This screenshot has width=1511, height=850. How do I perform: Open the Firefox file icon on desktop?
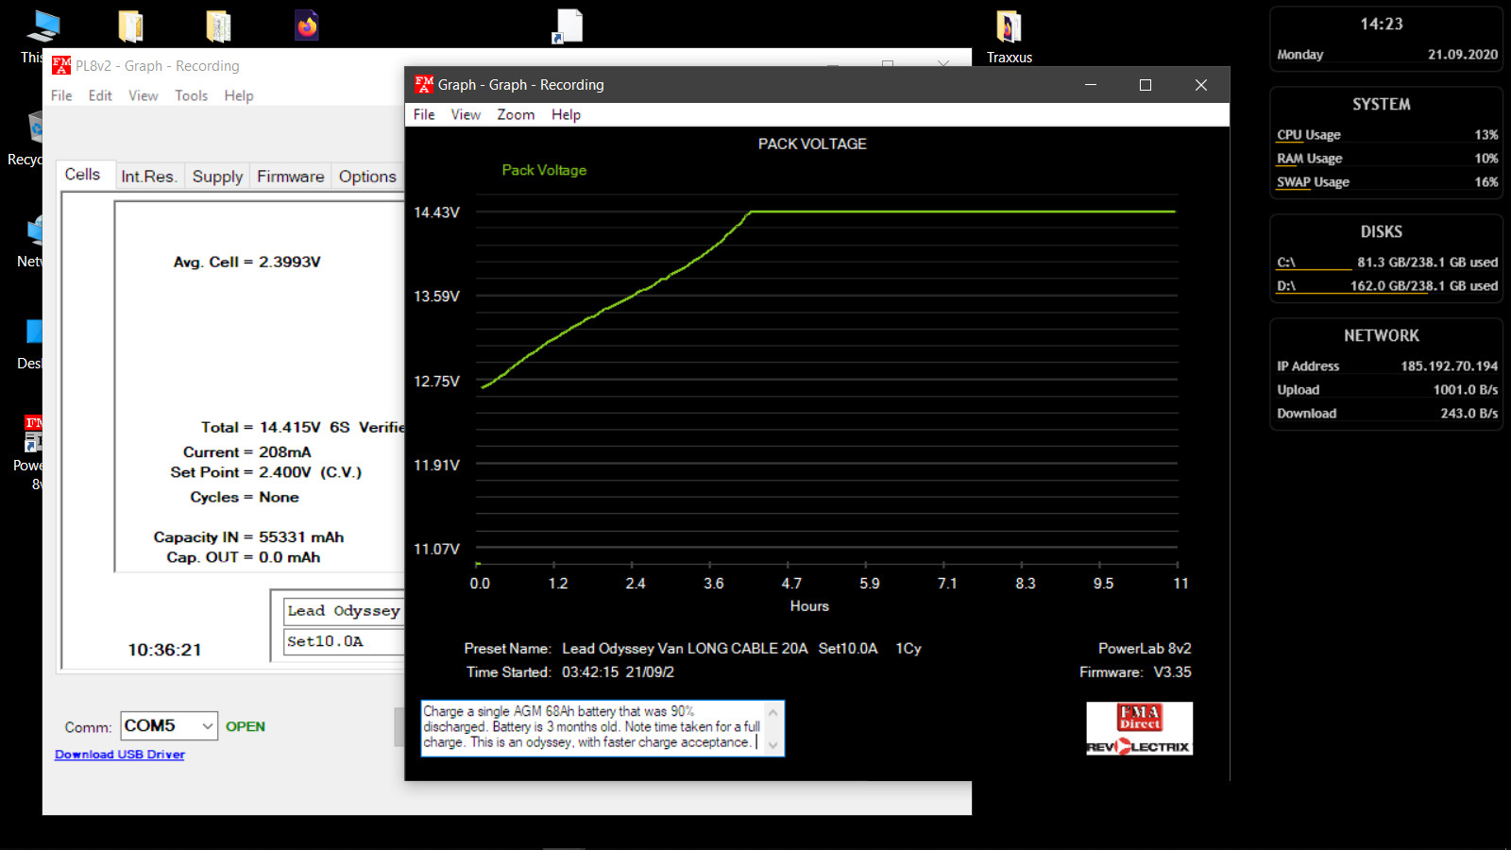pyautogui.click(x=307, y=26)
